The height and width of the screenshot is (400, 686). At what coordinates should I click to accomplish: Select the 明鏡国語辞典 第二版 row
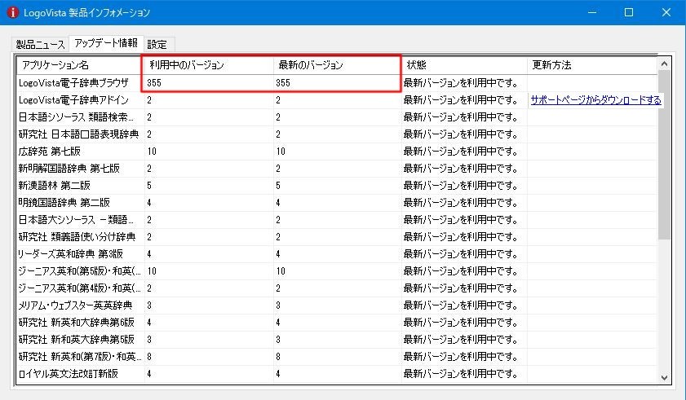tap(337, 202)
